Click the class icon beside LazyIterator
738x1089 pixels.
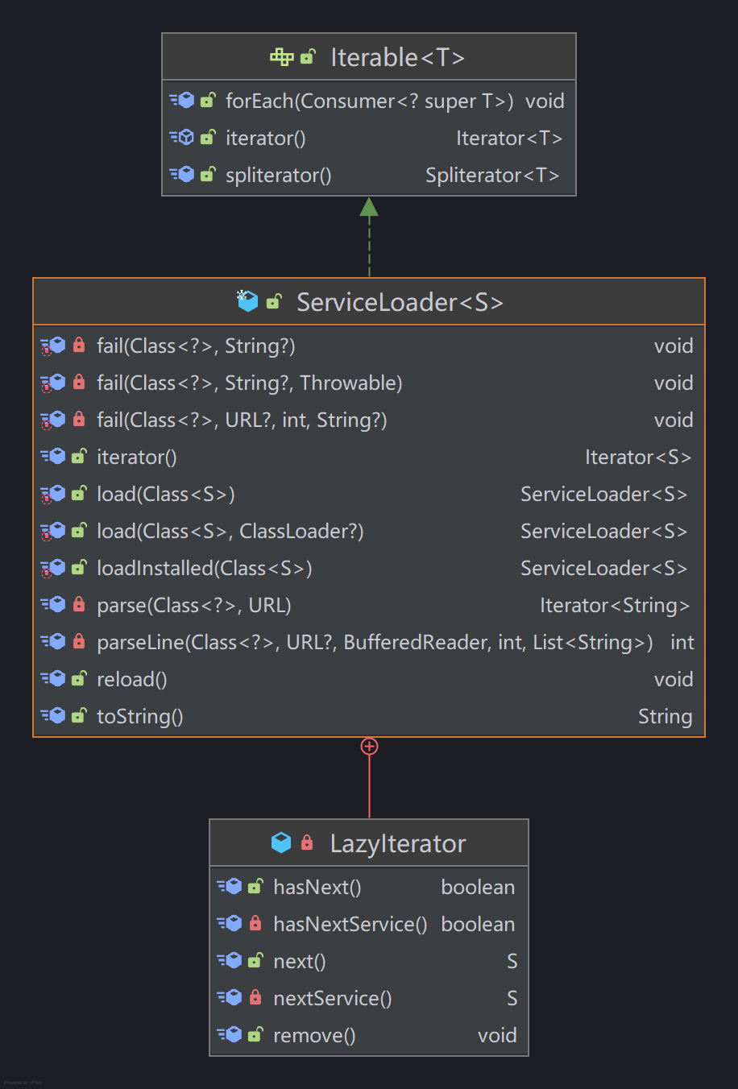(x=281, y=843)
